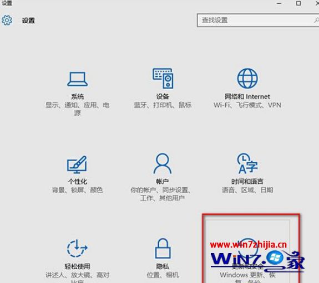Open the 隐私 padlock icon
Image resolution: width=319 pixels, height=283 pixels.
(x=163, y=248)
